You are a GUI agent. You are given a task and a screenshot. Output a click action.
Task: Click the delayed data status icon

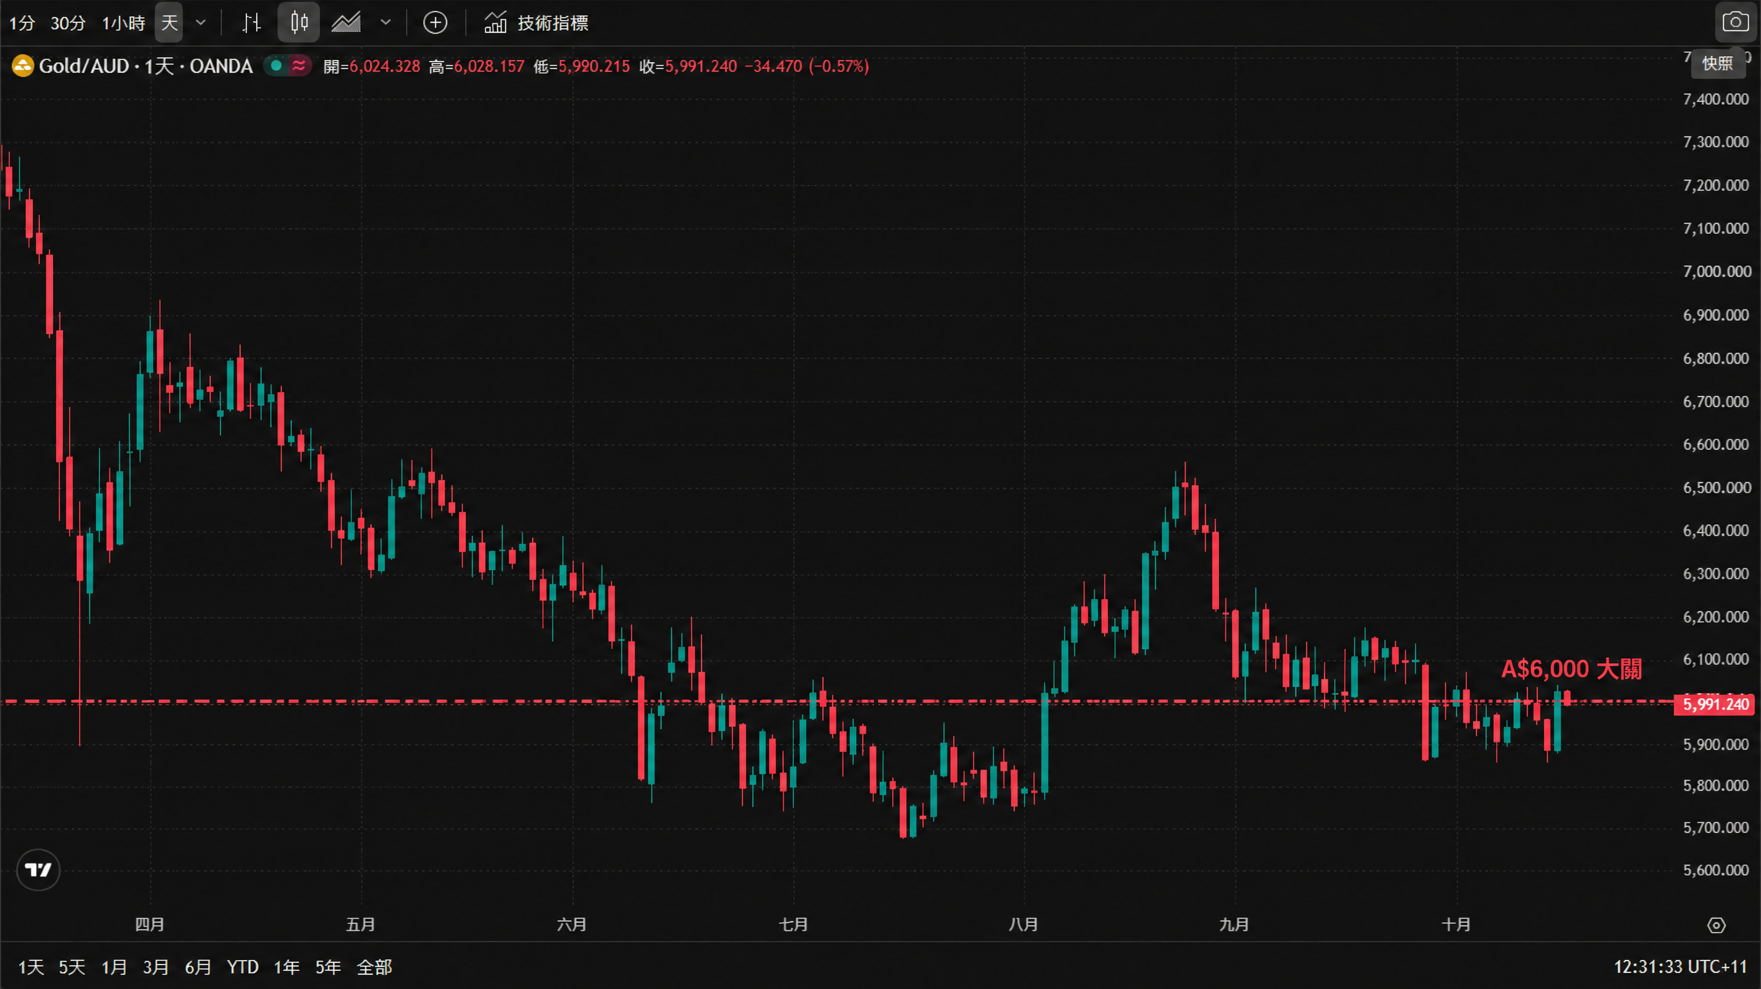click(299, 66)
